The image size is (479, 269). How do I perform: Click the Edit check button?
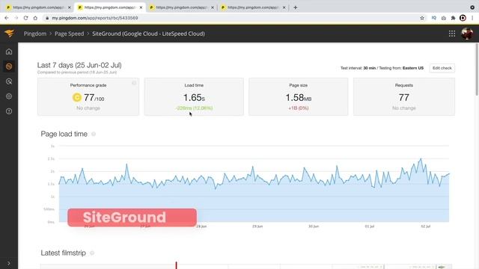click(442, 68)
